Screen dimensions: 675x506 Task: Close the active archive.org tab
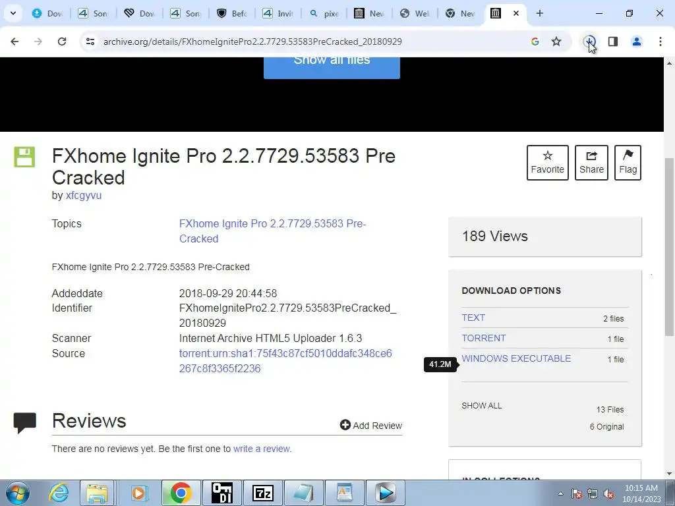point(516,13)
